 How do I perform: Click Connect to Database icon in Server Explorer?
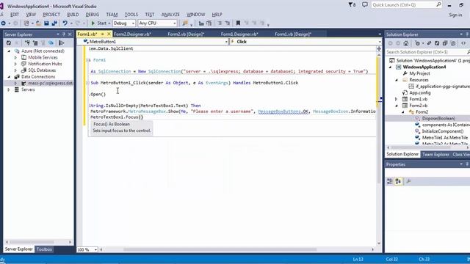(x=27, y=43)
